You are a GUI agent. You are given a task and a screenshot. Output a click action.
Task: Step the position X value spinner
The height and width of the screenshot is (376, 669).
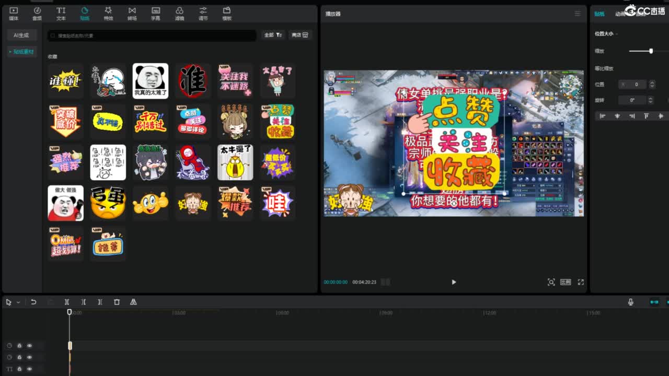point(652,84)
